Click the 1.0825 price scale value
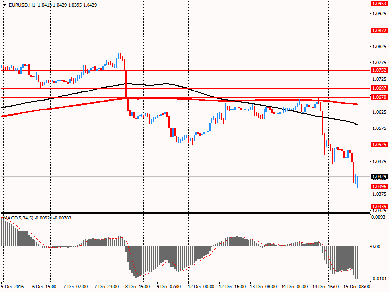Screen dimensions: 389x292 379,47
